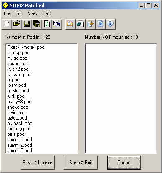The image size is (162, 173).
Task: Maximize the MTM2 Patched window
Action: coord(149,5)
